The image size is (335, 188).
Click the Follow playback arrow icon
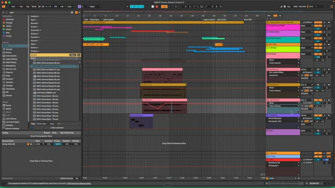128,7
